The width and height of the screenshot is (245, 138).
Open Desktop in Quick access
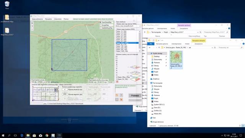coord(157,56)
